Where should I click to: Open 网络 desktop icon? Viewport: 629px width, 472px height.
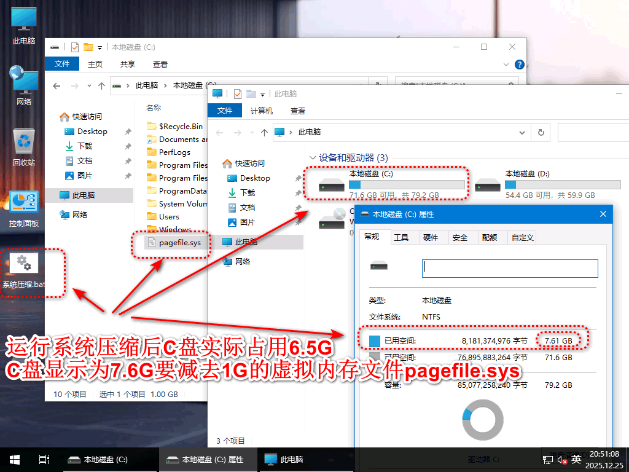[x=24, y=85]
